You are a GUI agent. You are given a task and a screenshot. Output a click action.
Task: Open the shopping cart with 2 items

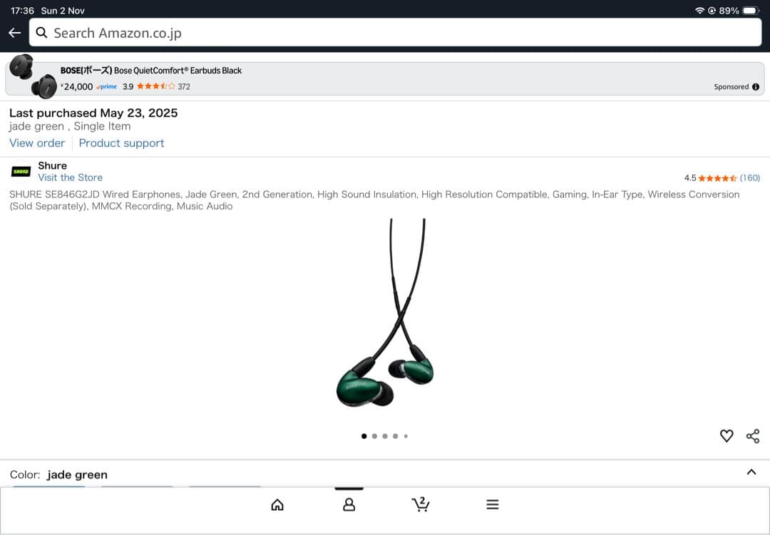tap(421, 504)
